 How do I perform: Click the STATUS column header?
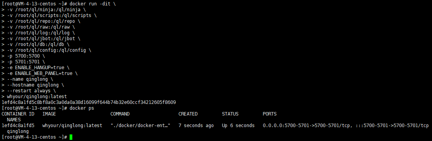[230, 114]
